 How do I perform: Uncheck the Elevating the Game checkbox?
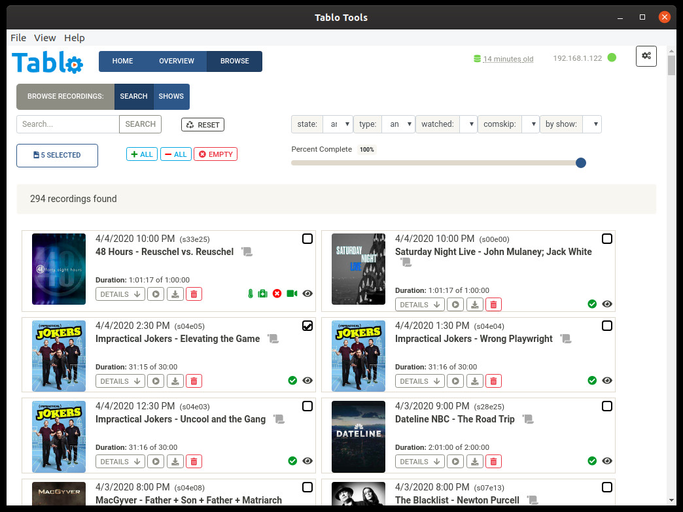307,326
